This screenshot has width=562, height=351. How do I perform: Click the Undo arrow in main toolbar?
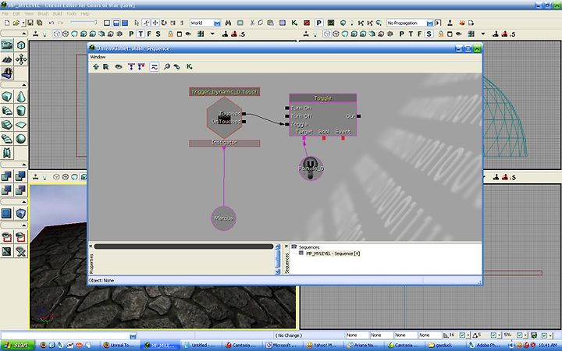tap(52, 23)
